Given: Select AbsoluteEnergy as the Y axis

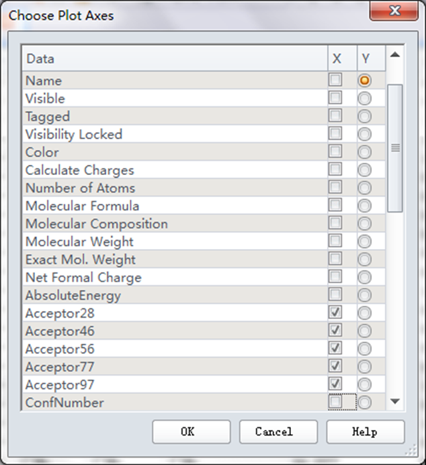Looking at the screenshot, I should (x=364, y=295).
